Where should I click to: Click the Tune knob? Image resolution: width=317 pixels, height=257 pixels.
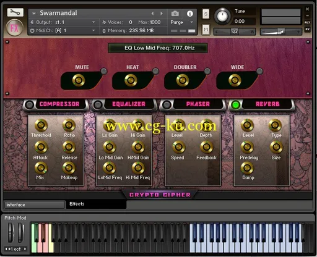(x=222, y=16)
